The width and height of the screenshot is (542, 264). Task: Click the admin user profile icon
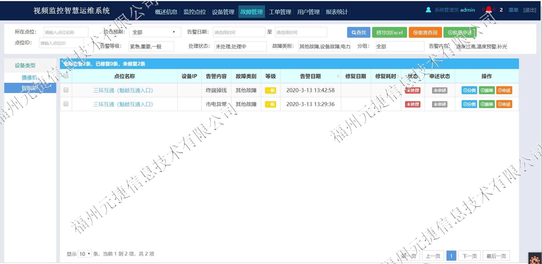pos(428,10)
